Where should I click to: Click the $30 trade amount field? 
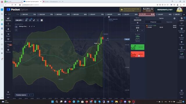pyautogui.click(x=137, y=28)
